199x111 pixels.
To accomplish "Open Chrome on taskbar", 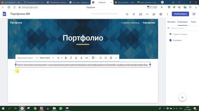I will coord(35,108).
